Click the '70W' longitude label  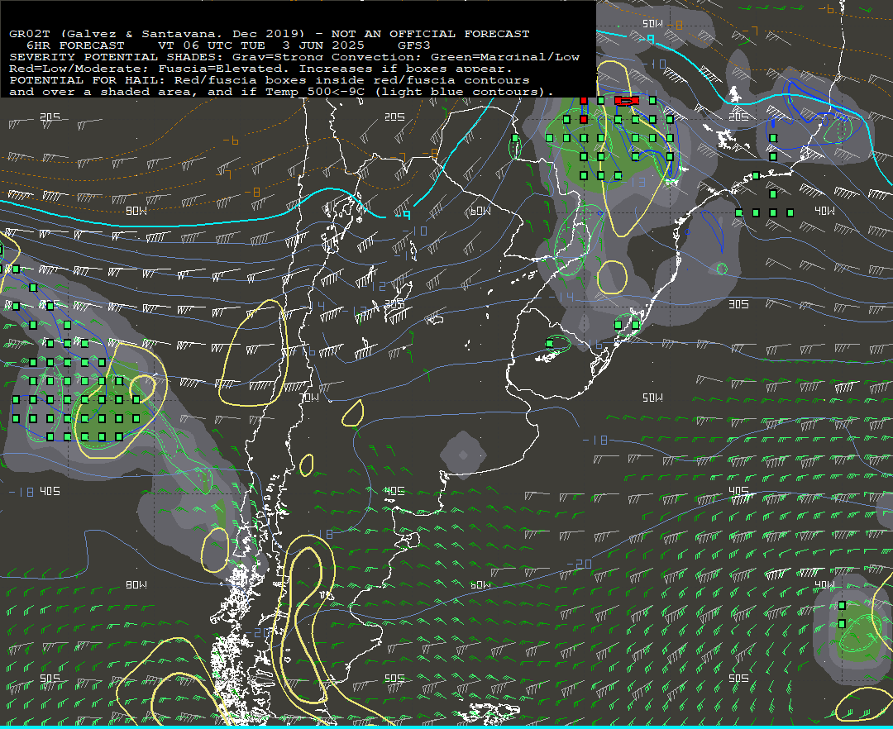point(309,398)
